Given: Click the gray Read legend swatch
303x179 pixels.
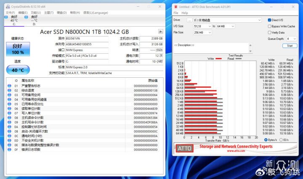Looking at the screenshot, I should [x=239, y=59].
